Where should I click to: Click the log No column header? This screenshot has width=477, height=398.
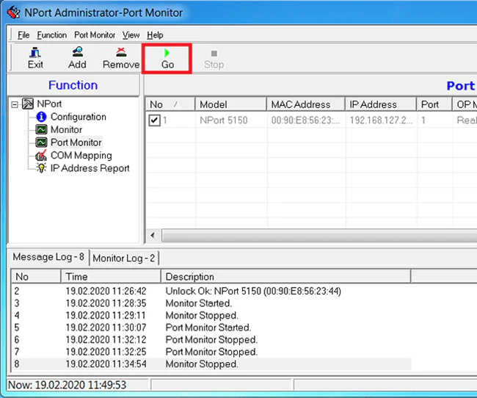(x=36, y=277)
